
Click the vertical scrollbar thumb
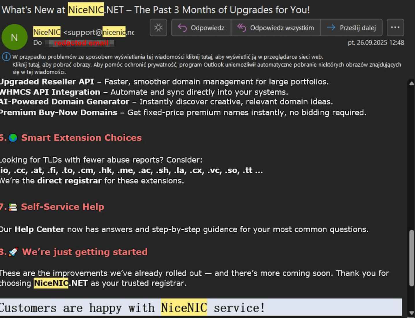(x=412, y=258)
